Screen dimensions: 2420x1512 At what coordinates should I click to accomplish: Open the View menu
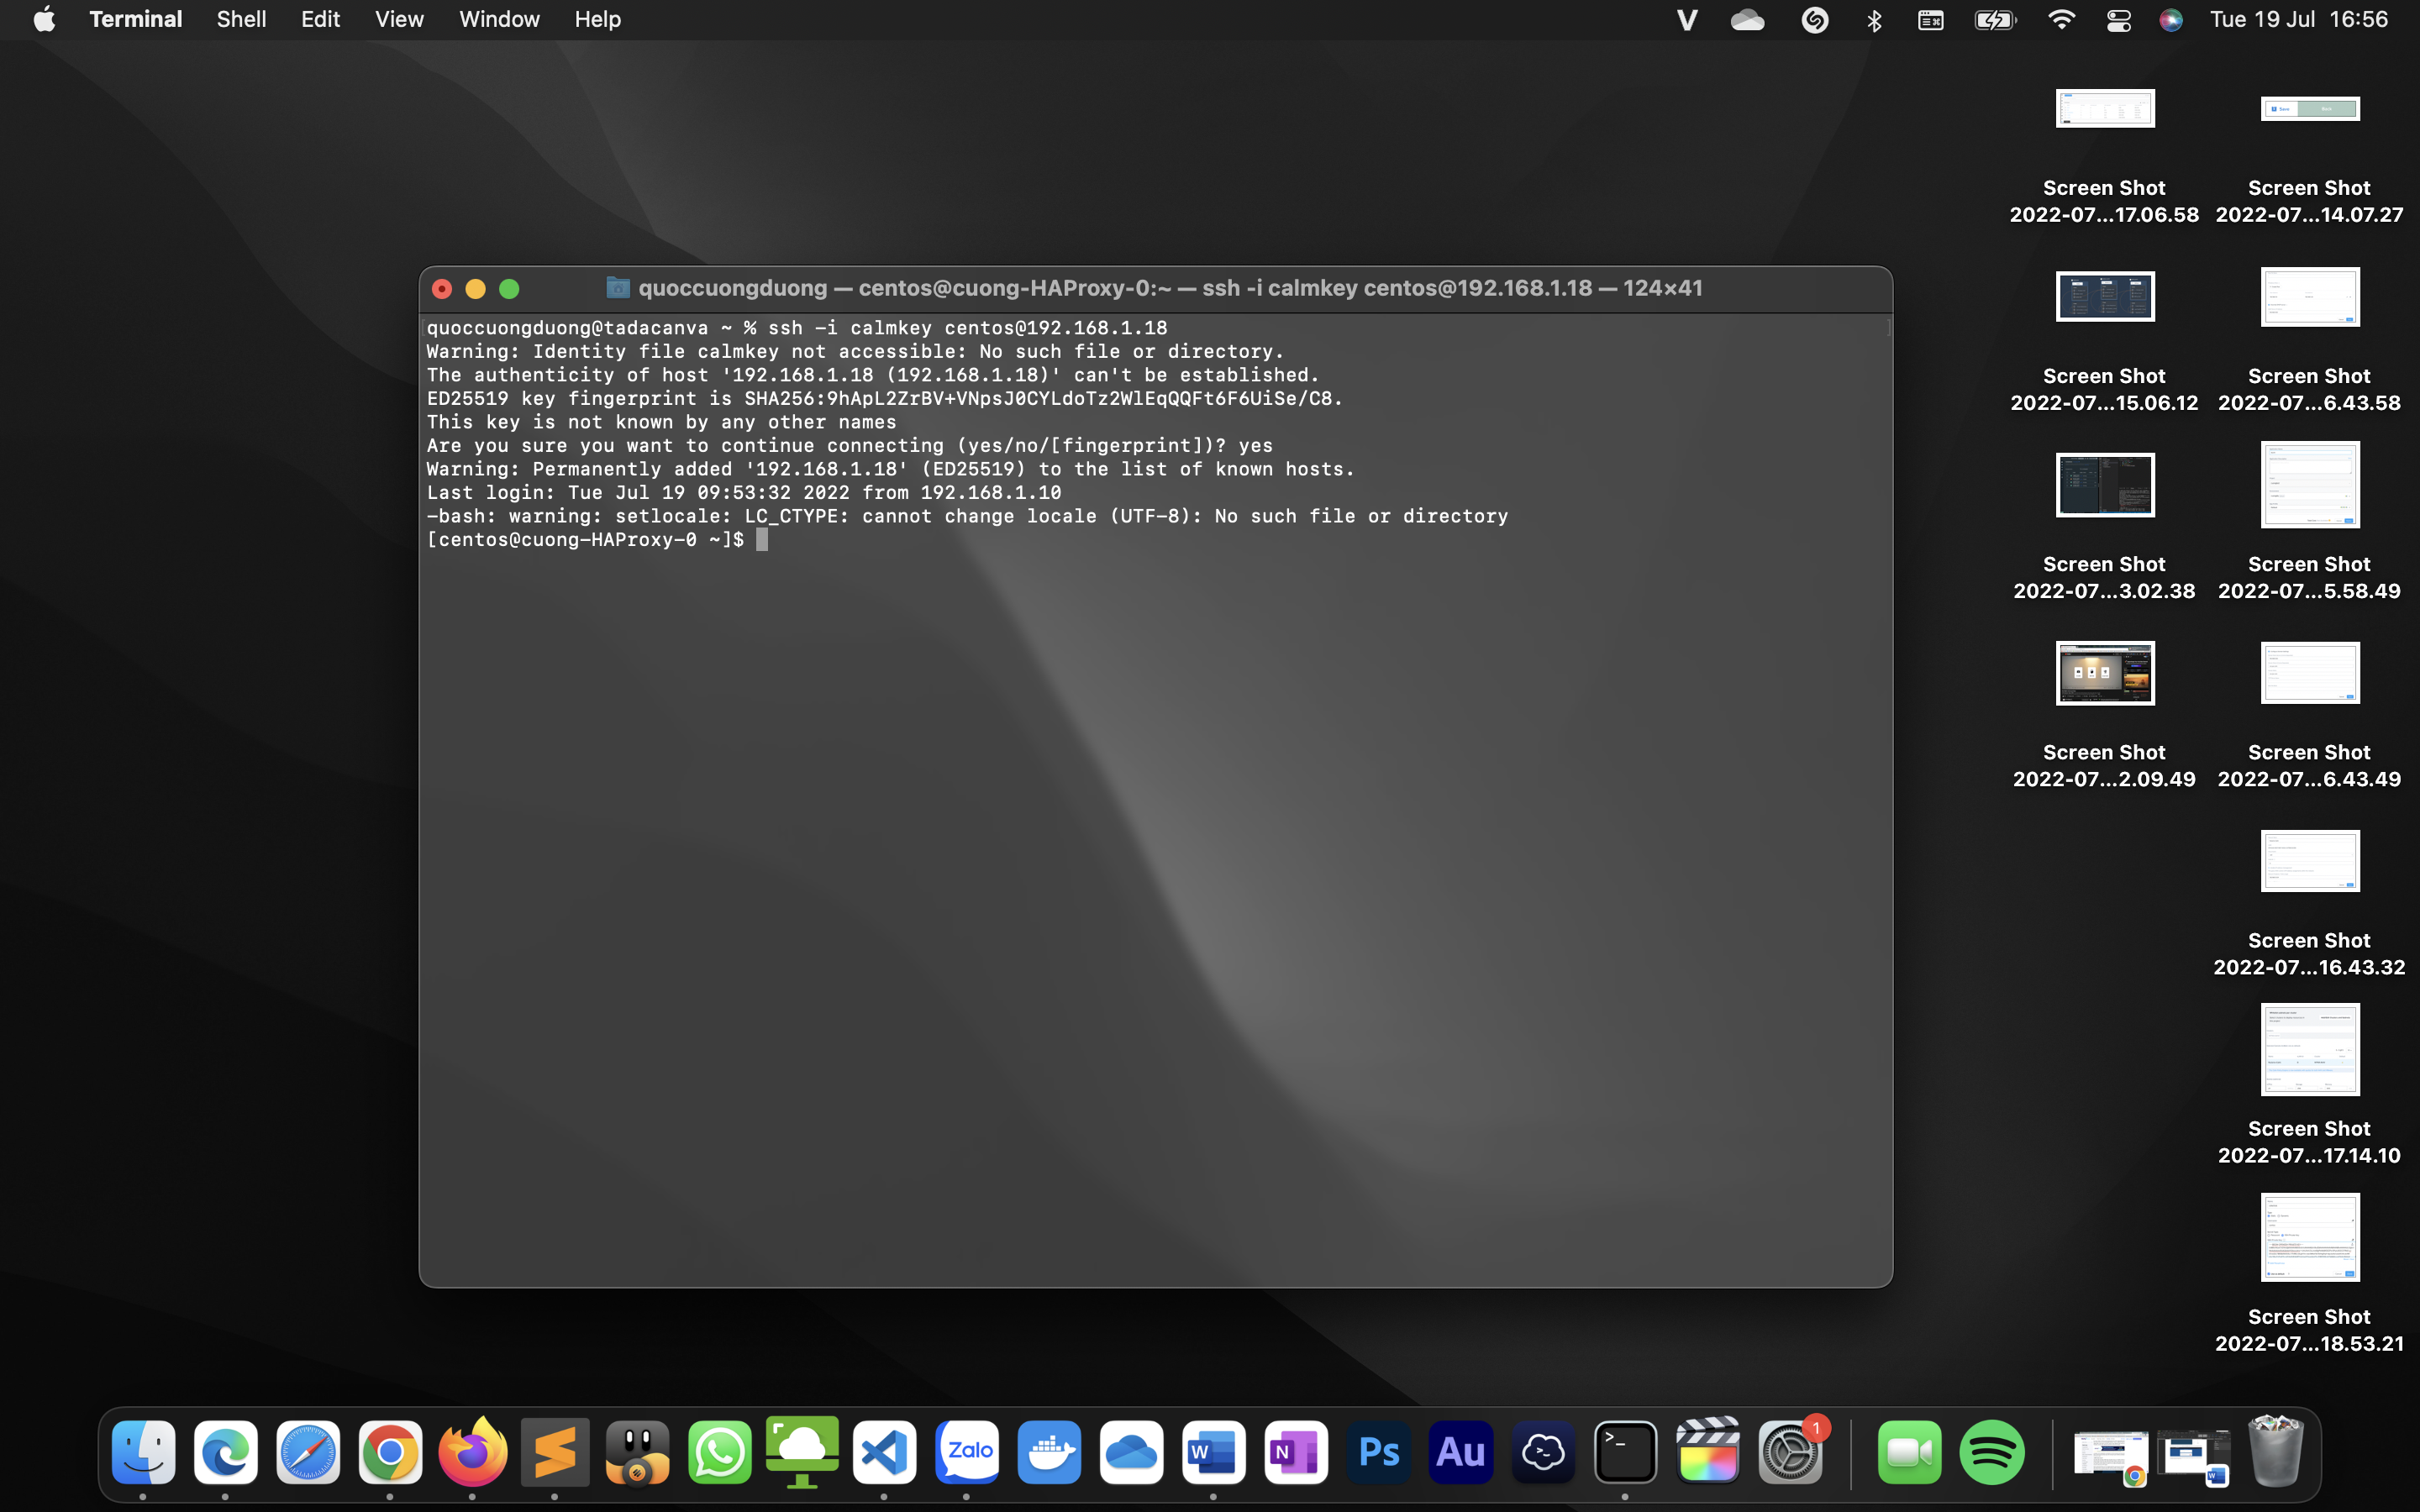tap(399, 20)
